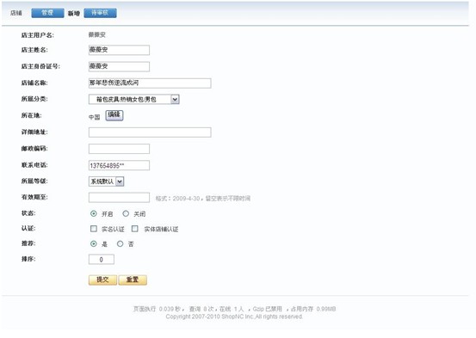
Task: Click the 联系电话 input field
Action: 119,165
